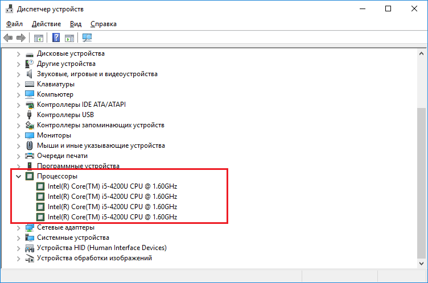This screenshot has width=428, height=283.
Task: Select the Очереди печати label
Action: pyautogui.click(x=62, y=156)
